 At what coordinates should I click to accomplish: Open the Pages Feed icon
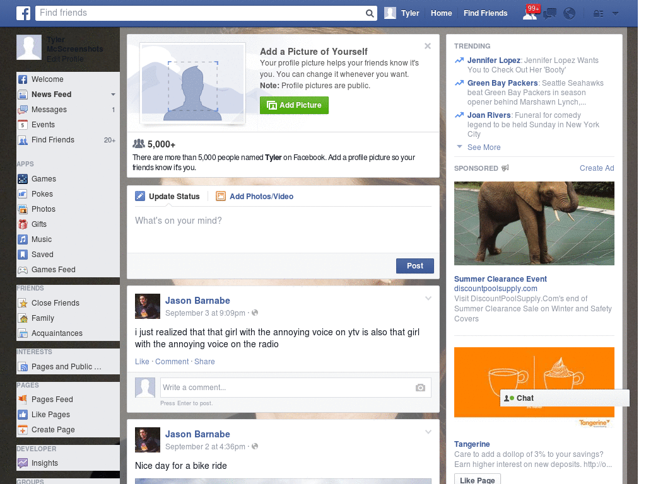[x=23, y=399]
